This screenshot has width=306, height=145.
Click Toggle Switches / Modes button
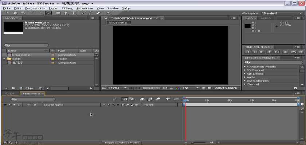(x=122, y=143)
